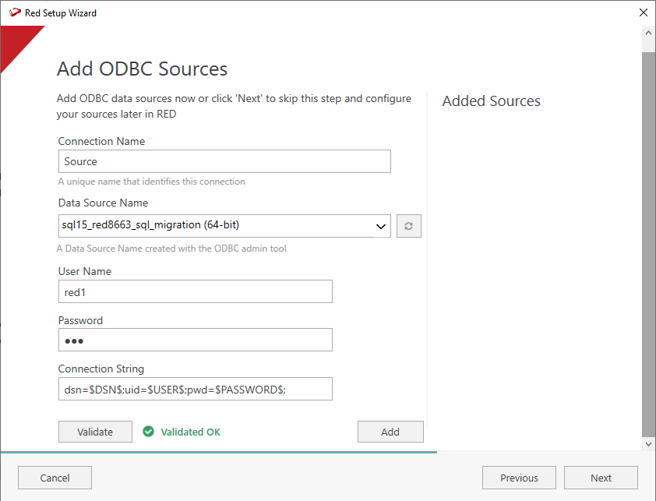The image size is (656, 501).
Task: Click the Red Setup Wizard title bar icon
Action: click(14, 13)
